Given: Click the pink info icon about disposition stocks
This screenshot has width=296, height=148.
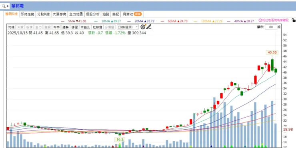Looking at the screenshot, I should point(260,20).
